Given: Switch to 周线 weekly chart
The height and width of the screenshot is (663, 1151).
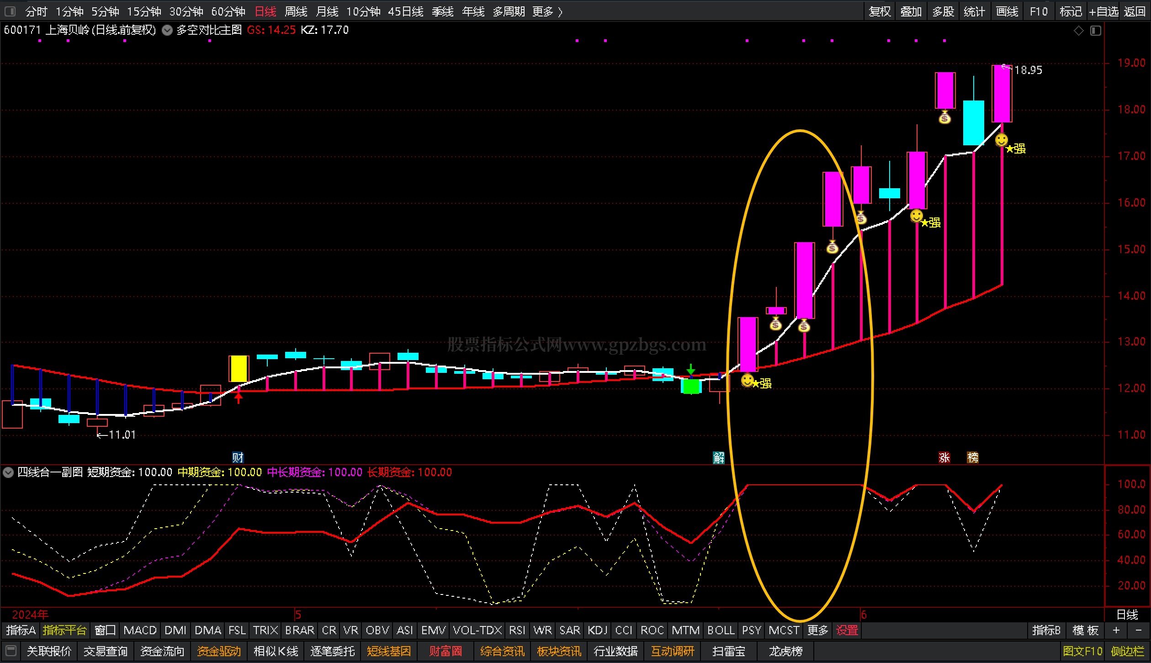Looking at the screenshot, I should click(296, 11).
